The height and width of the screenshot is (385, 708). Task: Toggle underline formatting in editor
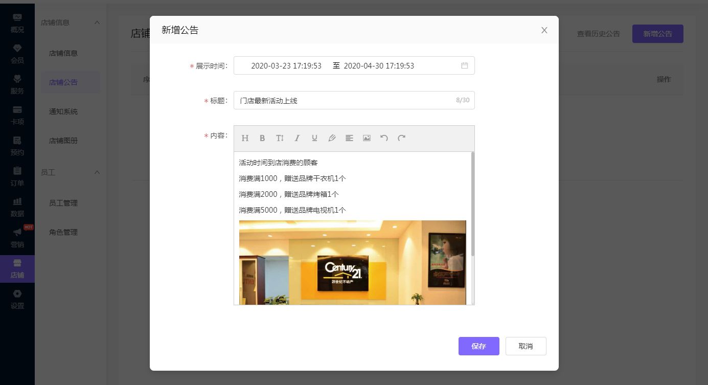pyautogui.click(x=314, y=138)
